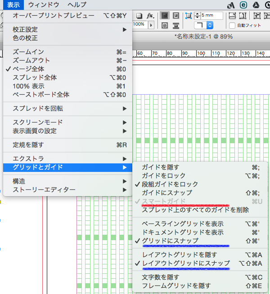Viewport: 270px width, 294px height.
Task: Toggle ページ全体 checked view option
Action: click(x=67, y=69)
